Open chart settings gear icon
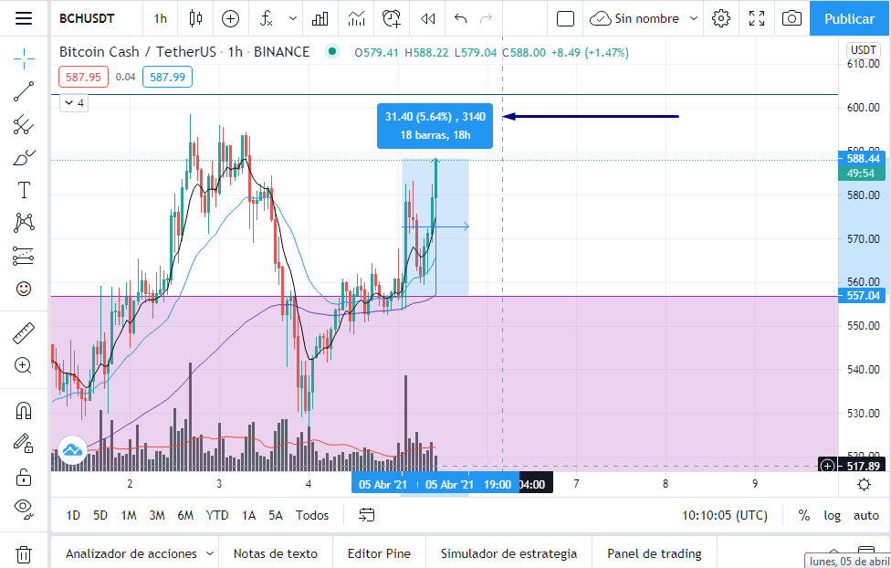Viewport: 891px width, 568px height. [721, 18]
